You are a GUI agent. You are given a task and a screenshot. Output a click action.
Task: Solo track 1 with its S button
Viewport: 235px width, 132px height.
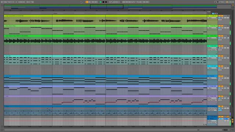(x=225, y=16)
